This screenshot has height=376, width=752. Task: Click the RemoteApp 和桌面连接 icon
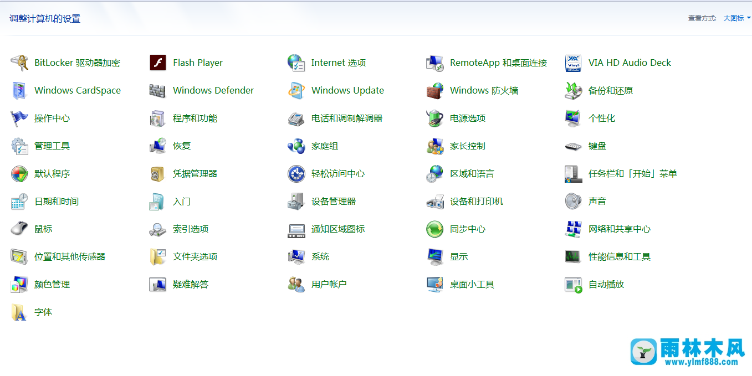[435, 63]
